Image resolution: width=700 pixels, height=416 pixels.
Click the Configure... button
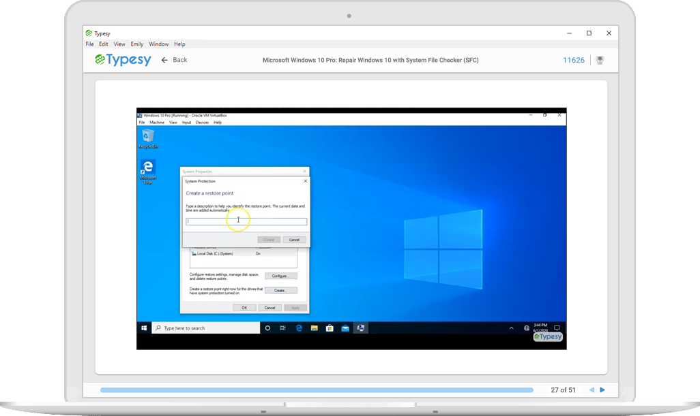[x=281, y=276]
